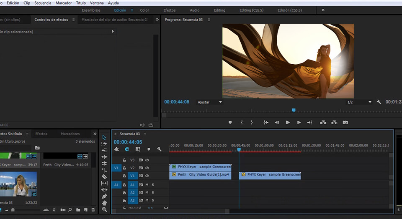The width and height of the screenshot is (402, 219).
Task: Mute audio track A3
Action: click(147, 200)
